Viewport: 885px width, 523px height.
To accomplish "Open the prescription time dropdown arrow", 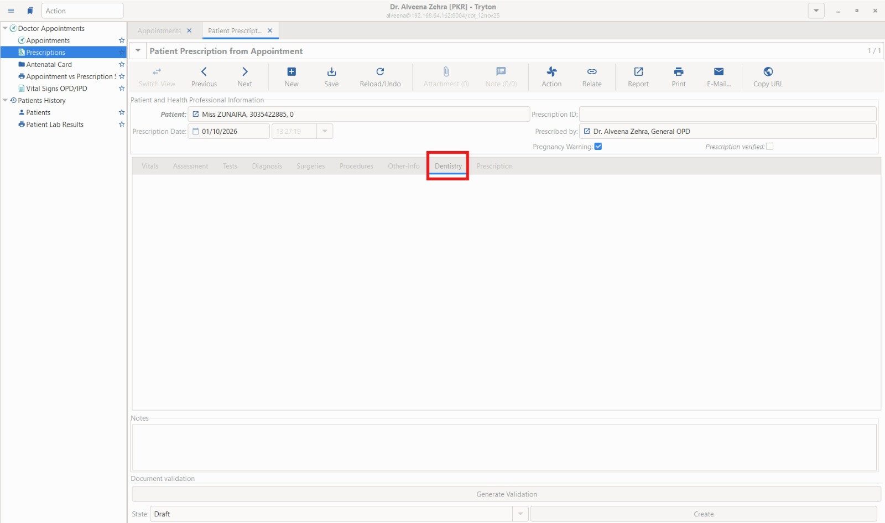I will click(325, 131).
